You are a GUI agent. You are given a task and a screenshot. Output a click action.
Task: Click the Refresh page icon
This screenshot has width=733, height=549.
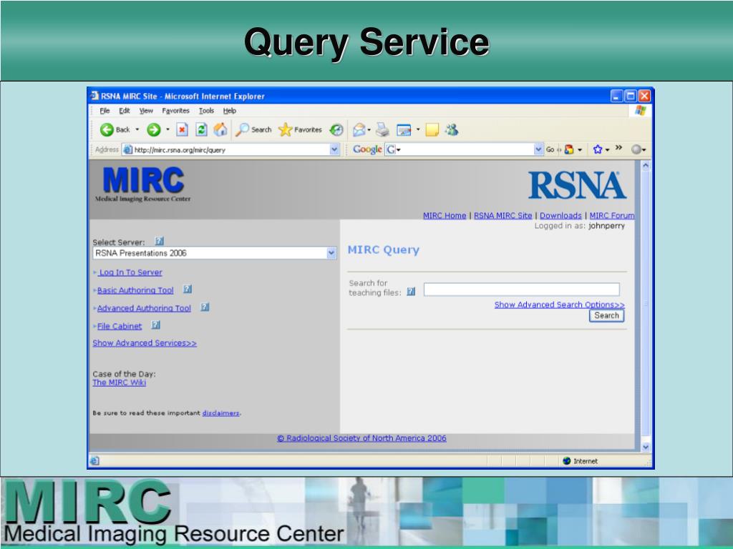[201, 130]
